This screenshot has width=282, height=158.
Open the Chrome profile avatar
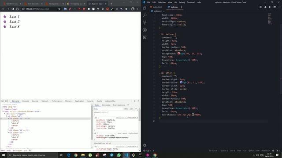[133, 9]
